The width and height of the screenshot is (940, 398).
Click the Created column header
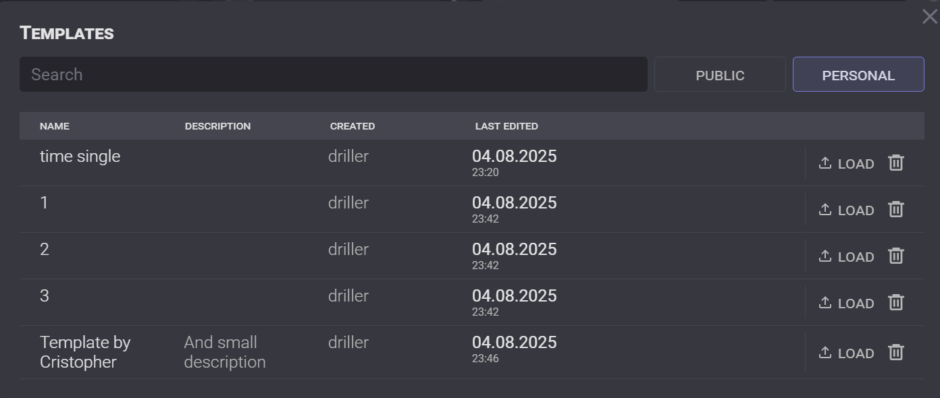[x=352, y=126]
